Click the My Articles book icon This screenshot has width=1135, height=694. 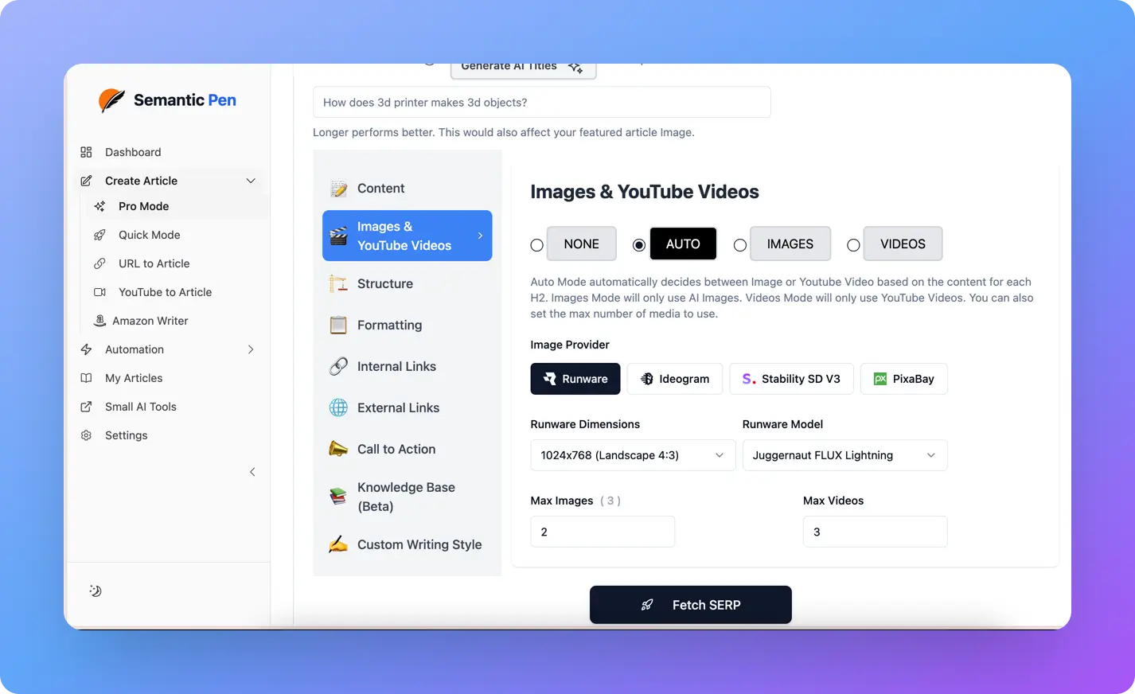point(87,378)
